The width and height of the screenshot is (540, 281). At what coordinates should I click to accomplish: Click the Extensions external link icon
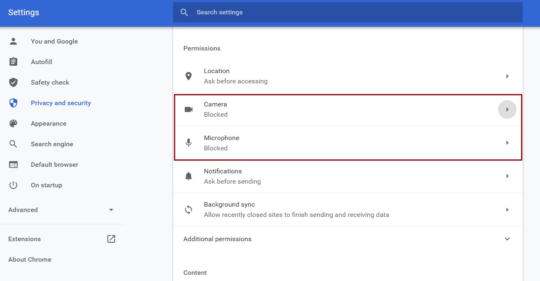111,239
